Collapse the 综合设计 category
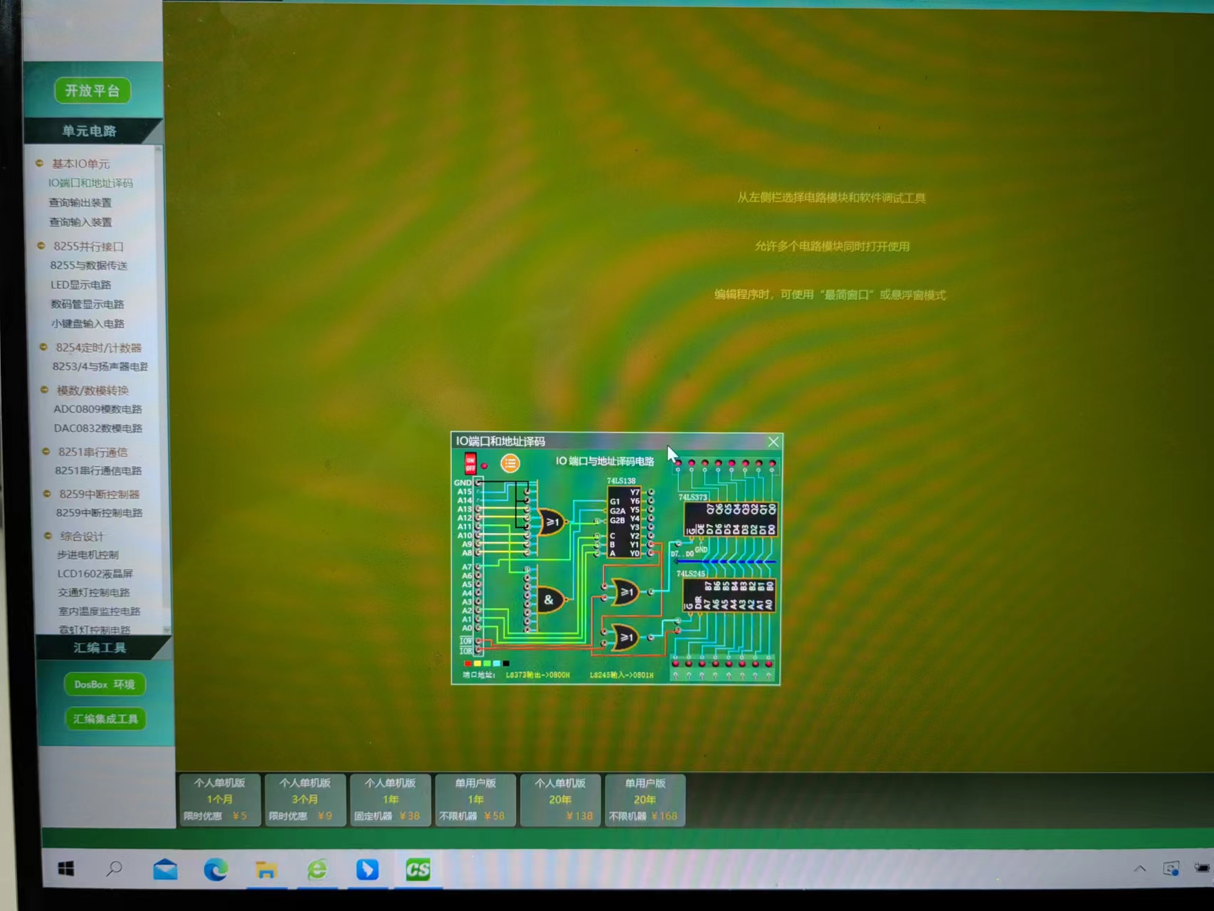The width and height of the screenshot is (1214, 911). click(x=48, y=536)
